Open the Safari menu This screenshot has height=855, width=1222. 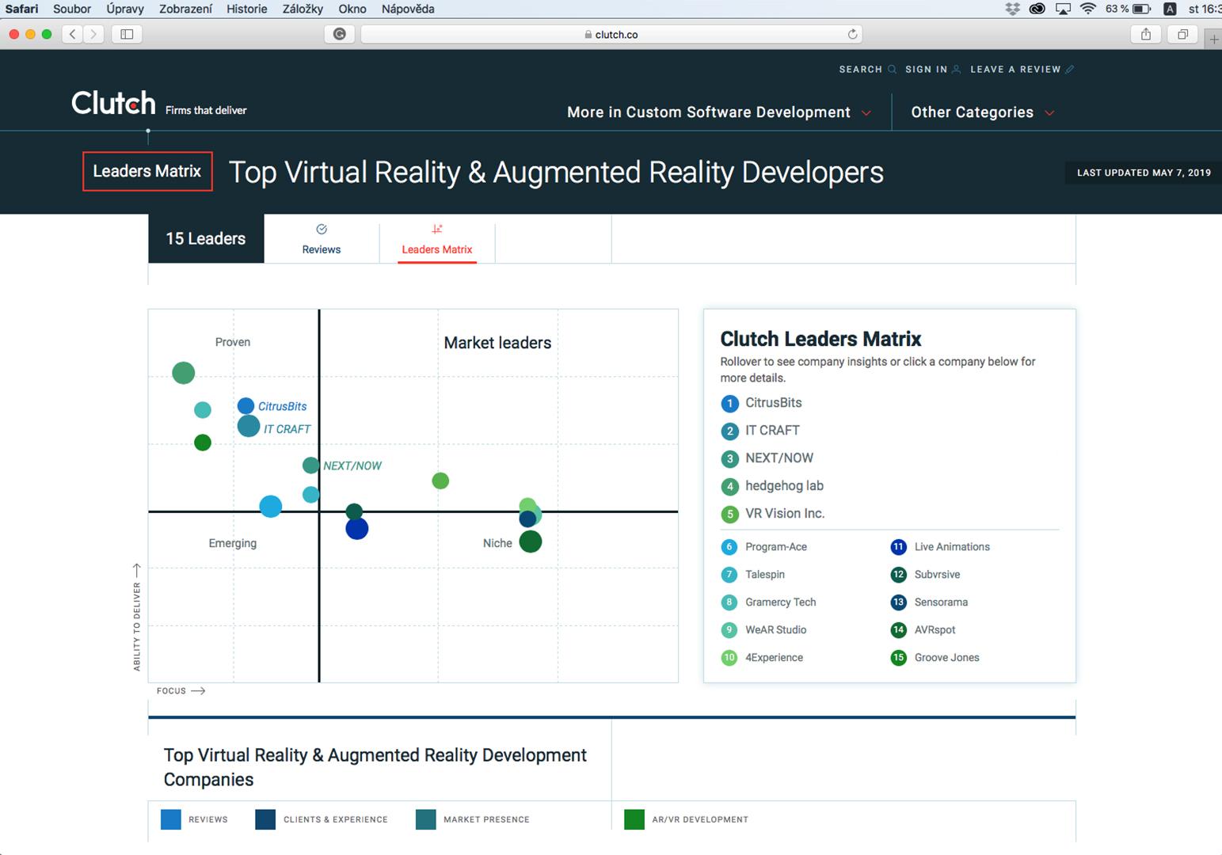point(21,9)
